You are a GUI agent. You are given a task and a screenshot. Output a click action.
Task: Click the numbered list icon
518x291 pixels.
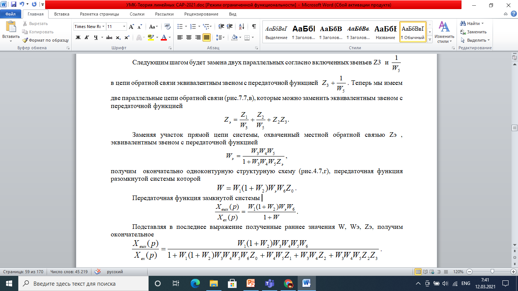coord(193,27)
